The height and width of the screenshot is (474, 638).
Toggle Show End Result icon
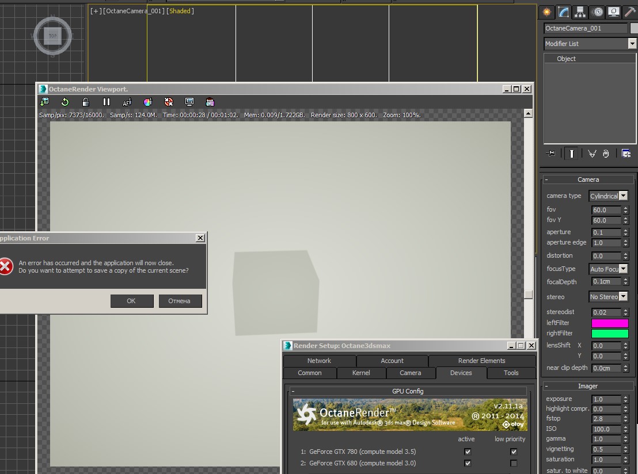point(572,153)
